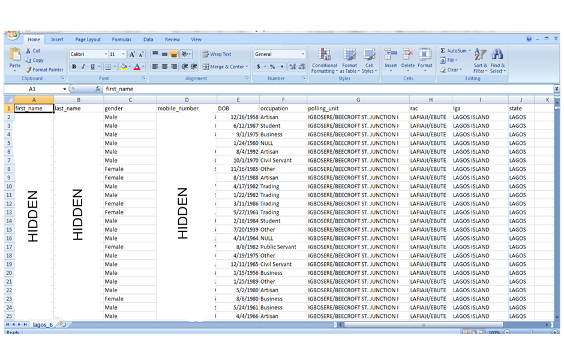Click the Format Painter icon
The width and height of the screenshot is (564, 360).
(x=28, y=70)
